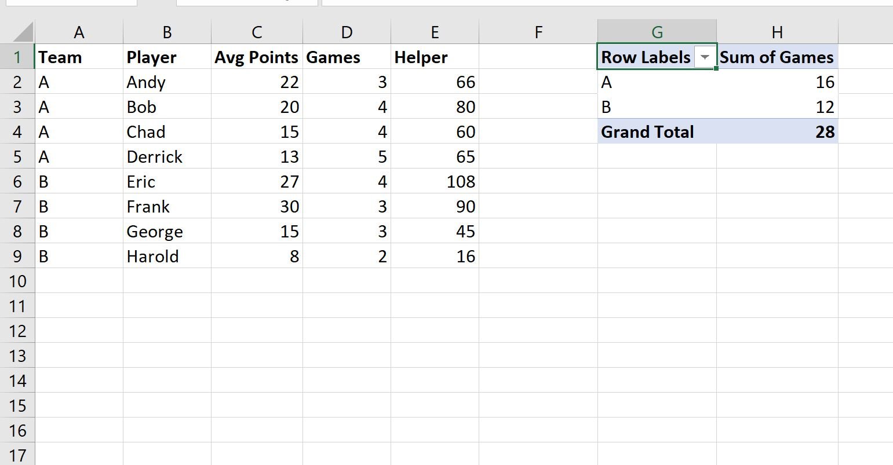Select row 1 header
The height and width of the screenshot is (465, 893).
pyautogui.click(x=17, y=57)
